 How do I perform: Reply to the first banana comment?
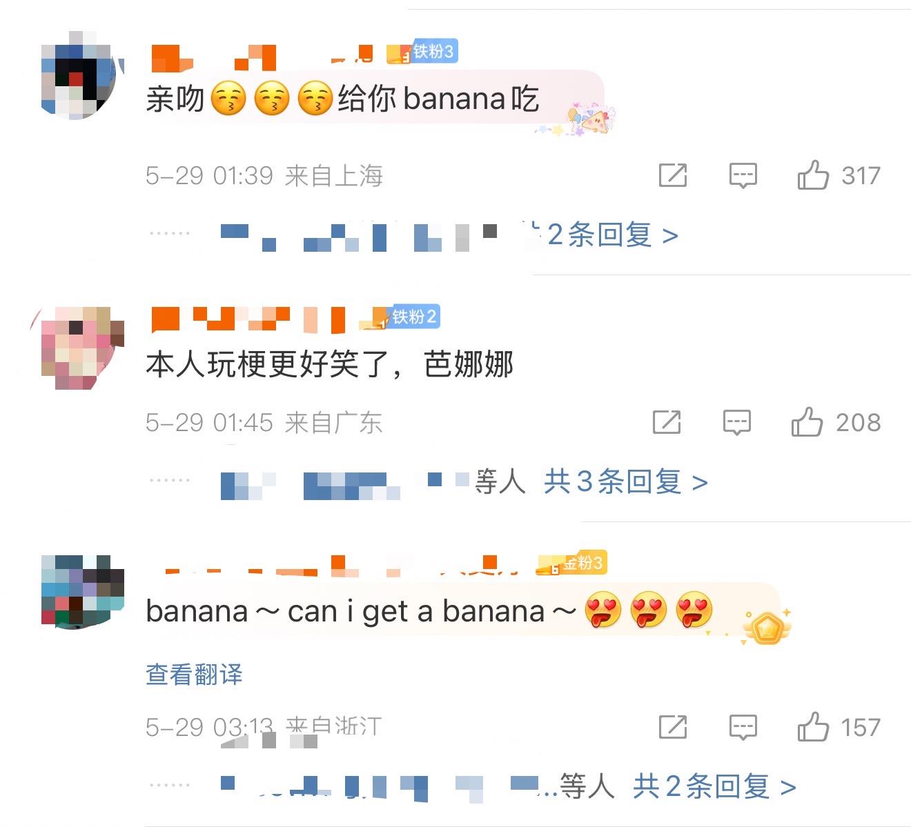click(743, 175)
